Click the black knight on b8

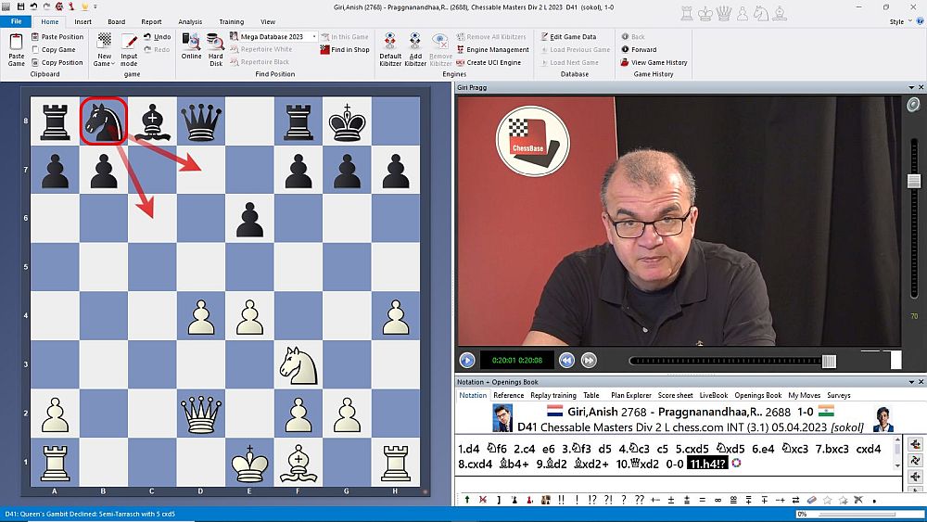(104, 121)
